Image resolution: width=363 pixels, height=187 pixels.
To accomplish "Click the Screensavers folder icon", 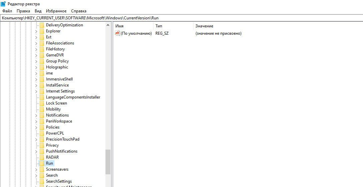I will (41, 169).
